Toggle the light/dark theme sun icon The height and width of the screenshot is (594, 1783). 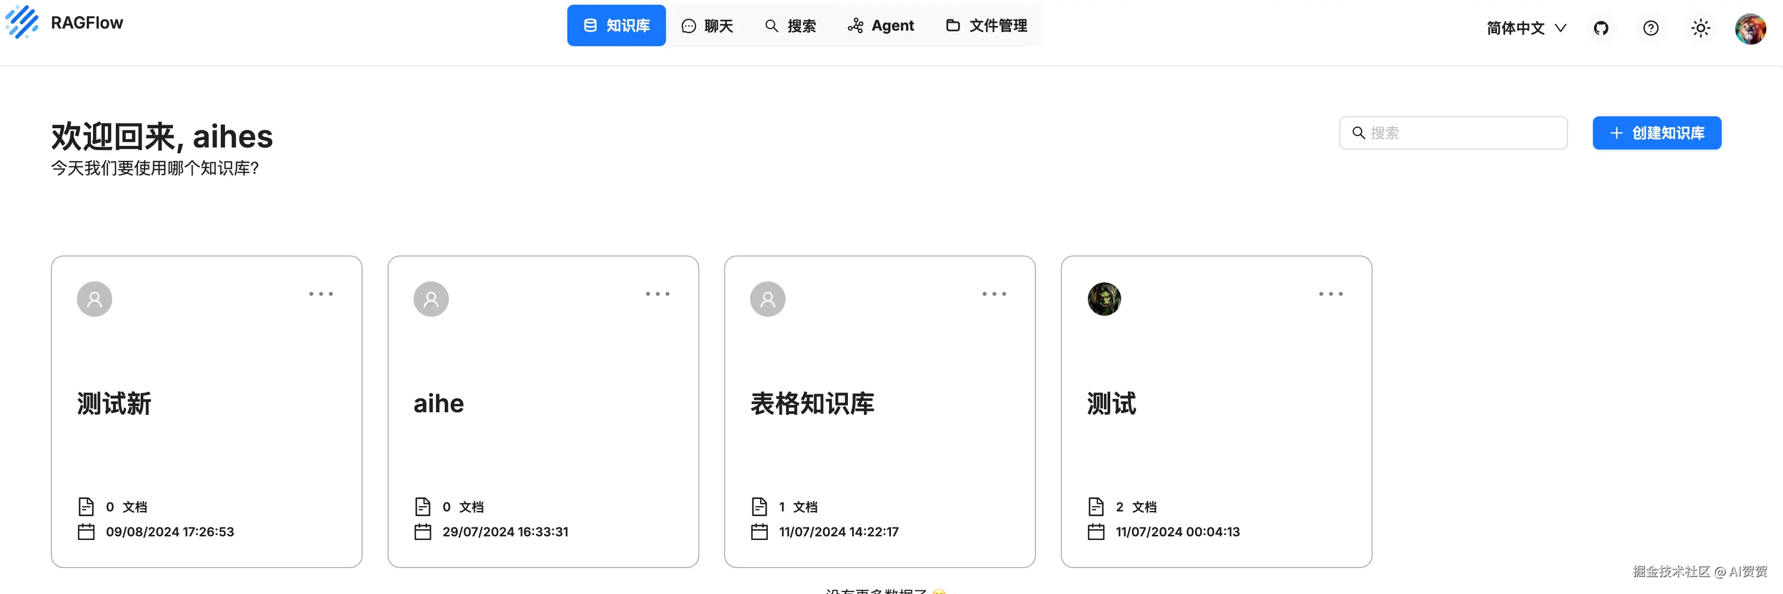coord(1700,29)
